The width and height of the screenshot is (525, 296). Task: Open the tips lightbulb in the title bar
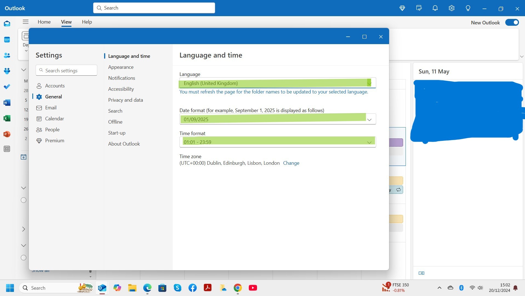click(468, 8)
